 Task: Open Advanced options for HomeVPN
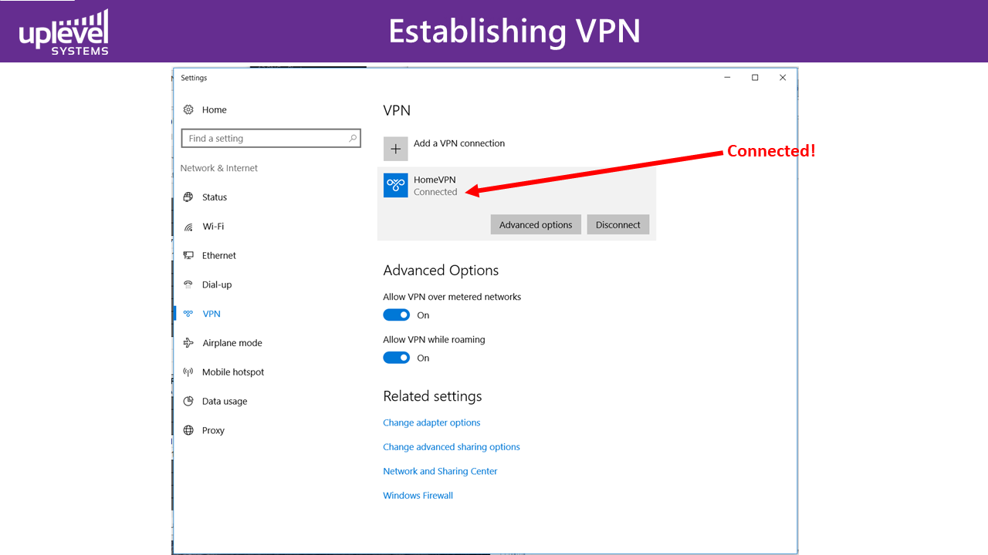[536, 225]
